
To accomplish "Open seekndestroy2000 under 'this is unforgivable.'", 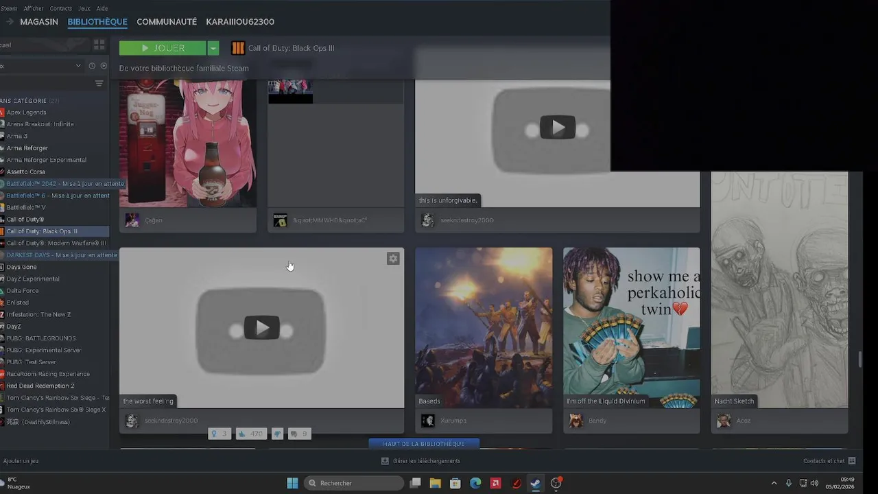I will [467, 220].
